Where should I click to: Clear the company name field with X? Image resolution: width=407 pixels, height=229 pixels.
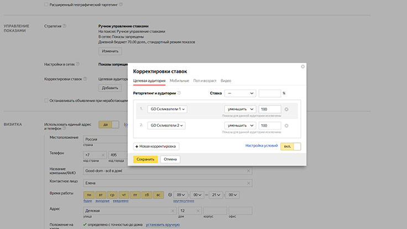(248, 171)
